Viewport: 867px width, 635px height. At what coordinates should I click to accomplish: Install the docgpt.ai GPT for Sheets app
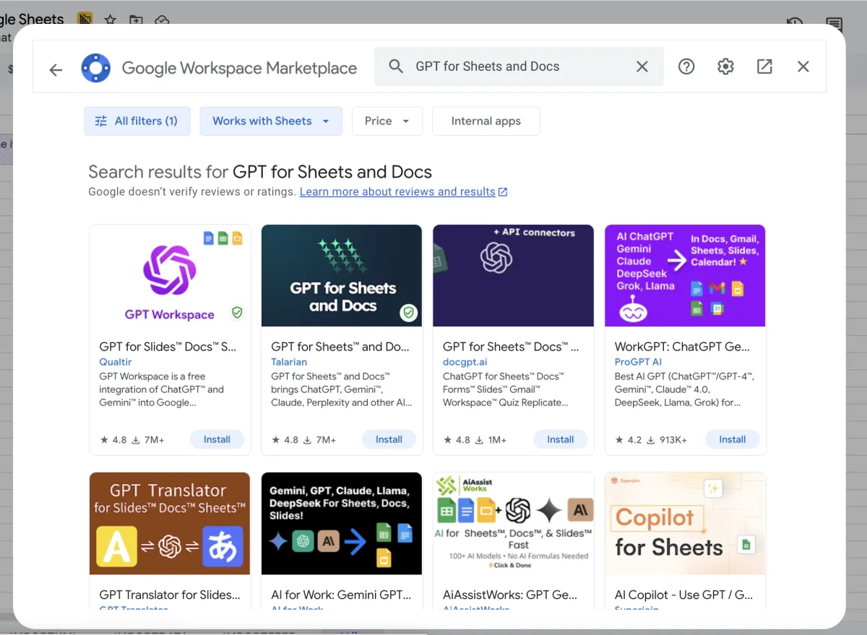[x=561, y=439]
